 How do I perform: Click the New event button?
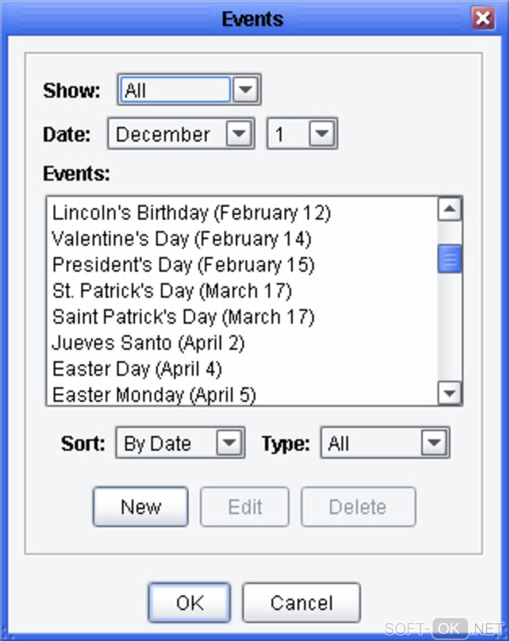(141, 507)
